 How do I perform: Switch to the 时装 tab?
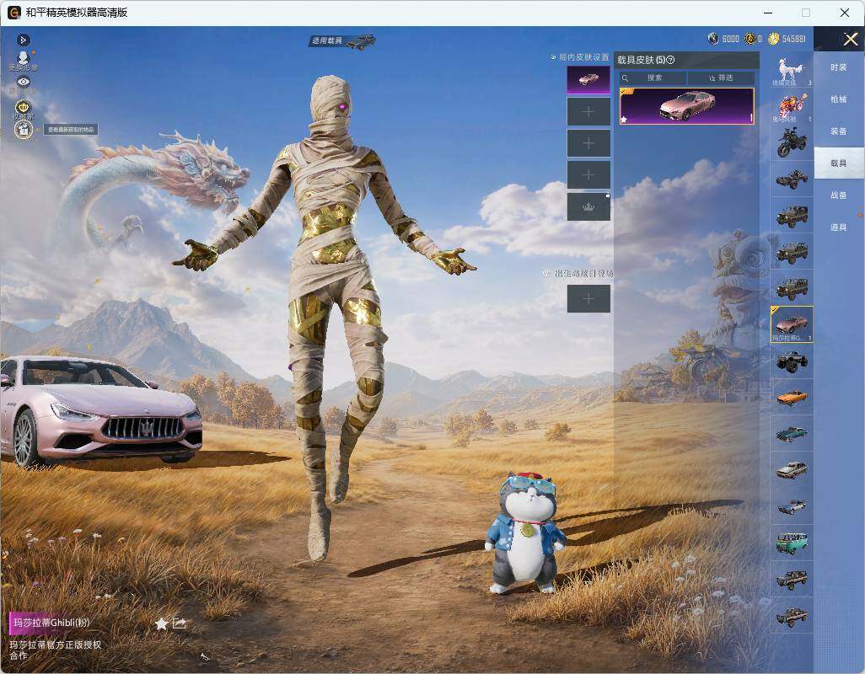coord(839,67)
